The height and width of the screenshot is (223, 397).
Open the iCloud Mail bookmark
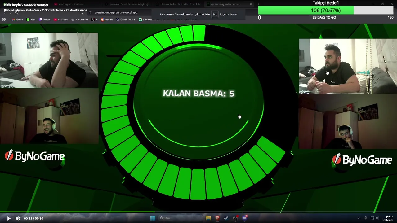click(79, 20)
